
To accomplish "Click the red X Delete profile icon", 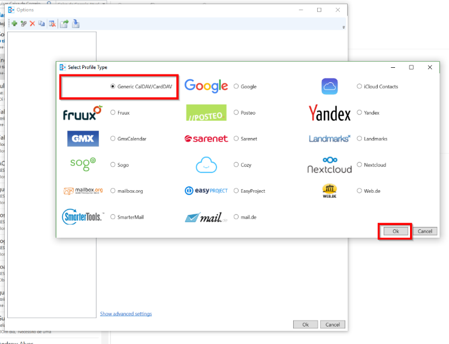I will point(32,23).
